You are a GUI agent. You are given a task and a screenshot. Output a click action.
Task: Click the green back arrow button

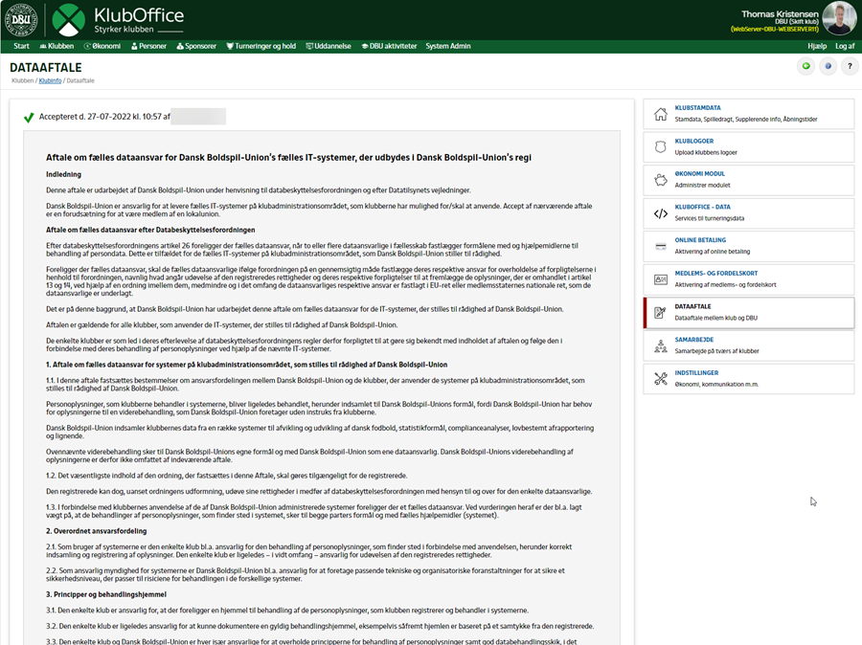[805, 66]
